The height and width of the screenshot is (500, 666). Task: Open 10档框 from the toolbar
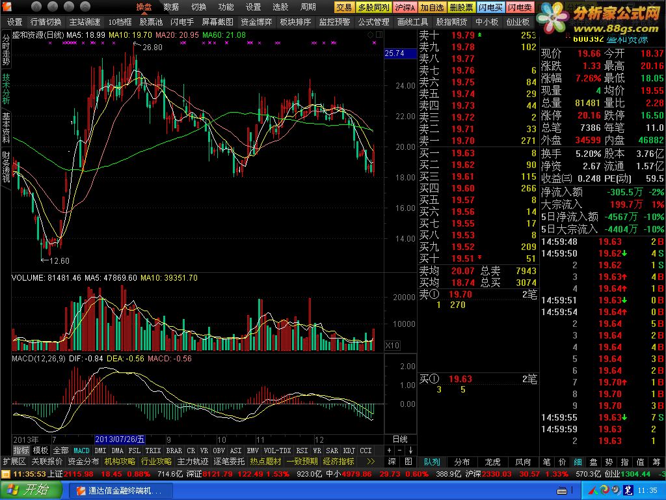coord(120,21)
